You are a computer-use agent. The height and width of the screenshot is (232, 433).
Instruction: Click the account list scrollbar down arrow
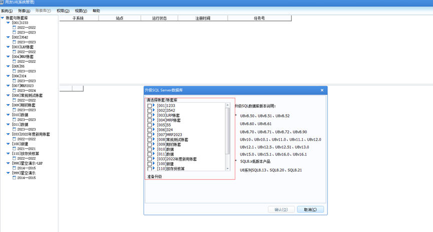pyautogui.click(x=228, y=169)
